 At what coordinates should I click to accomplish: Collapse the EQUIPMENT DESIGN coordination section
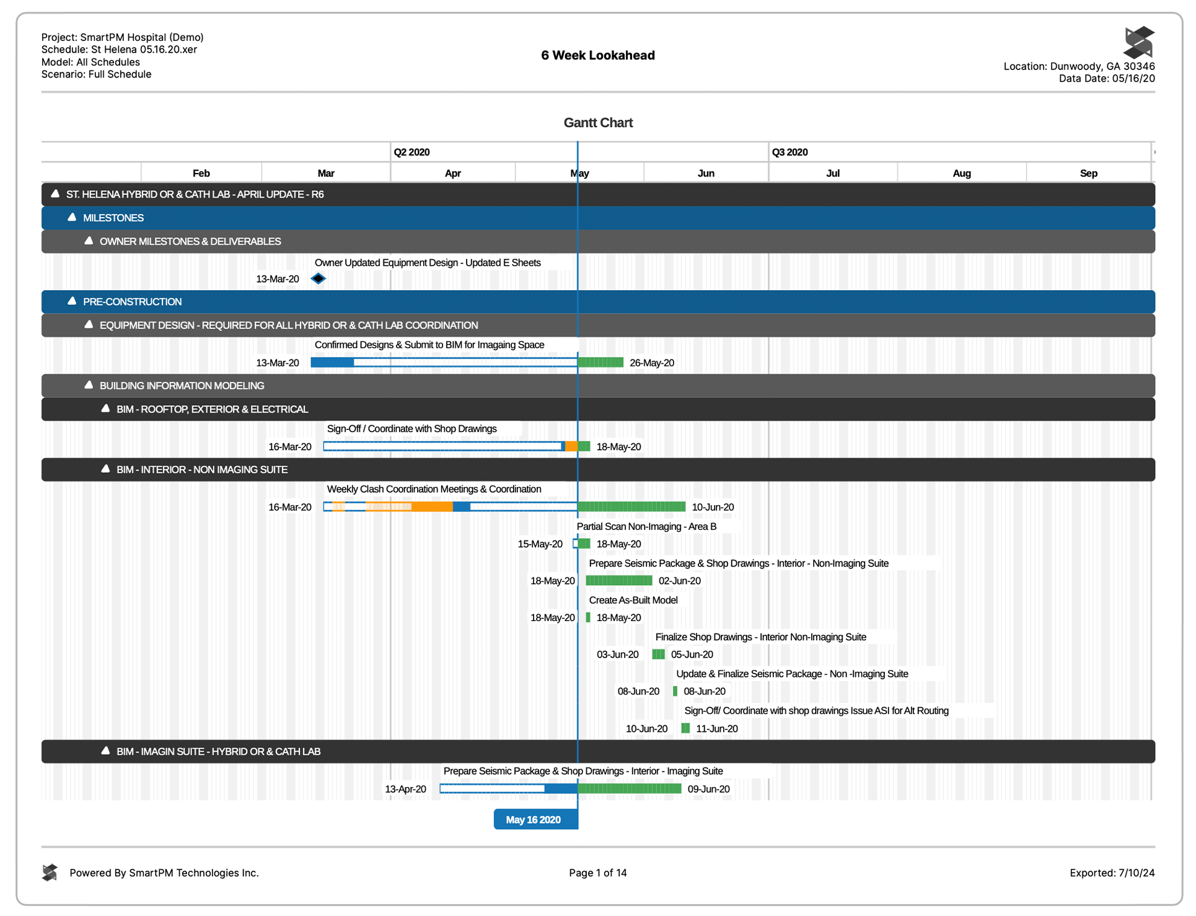tap(89, 325)
